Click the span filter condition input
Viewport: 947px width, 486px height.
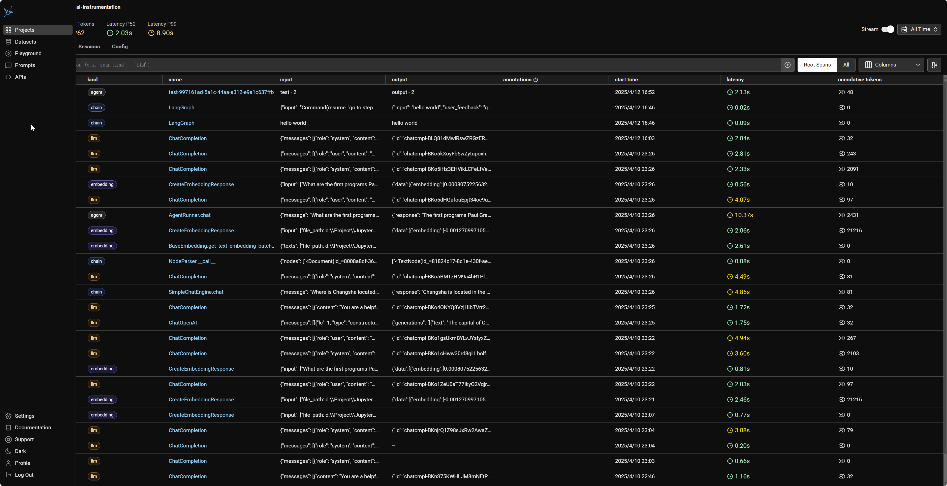point(426,65)
